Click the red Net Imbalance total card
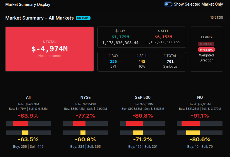Image resolution: width=230 pixels, height=157 pixels. pyautogui.click(x=50, y=49)
